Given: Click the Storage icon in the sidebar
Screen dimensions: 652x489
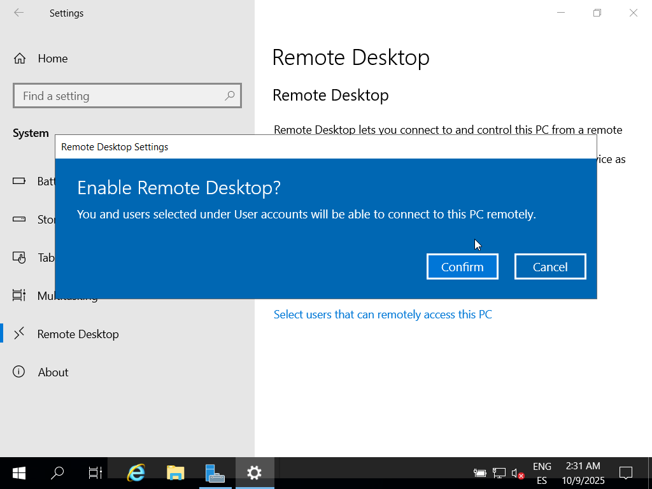Looking at the screenshot, I should [x=19, y=220].
